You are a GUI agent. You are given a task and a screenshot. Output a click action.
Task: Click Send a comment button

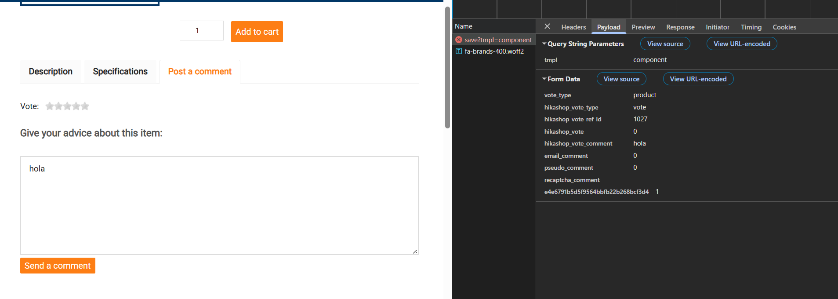click(58, 266)
